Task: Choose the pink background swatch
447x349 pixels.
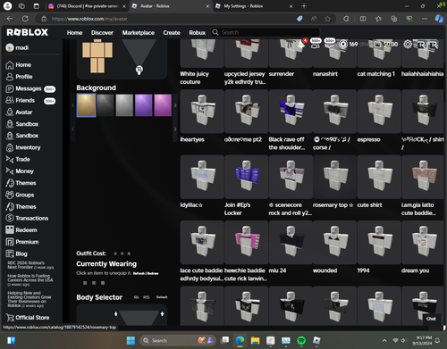Action: pyautogui.click(x=163, y=105)
